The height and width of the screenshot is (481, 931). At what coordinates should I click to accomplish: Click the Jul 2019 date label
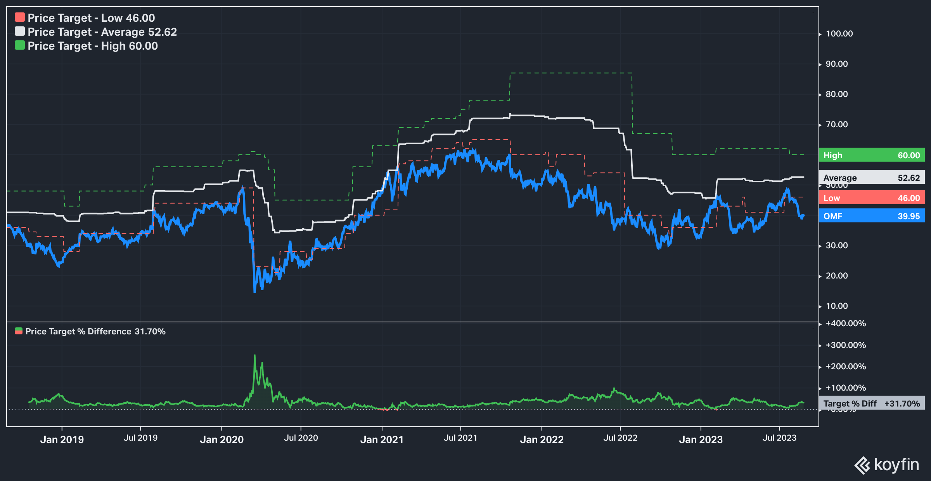(x=140, y=438)
